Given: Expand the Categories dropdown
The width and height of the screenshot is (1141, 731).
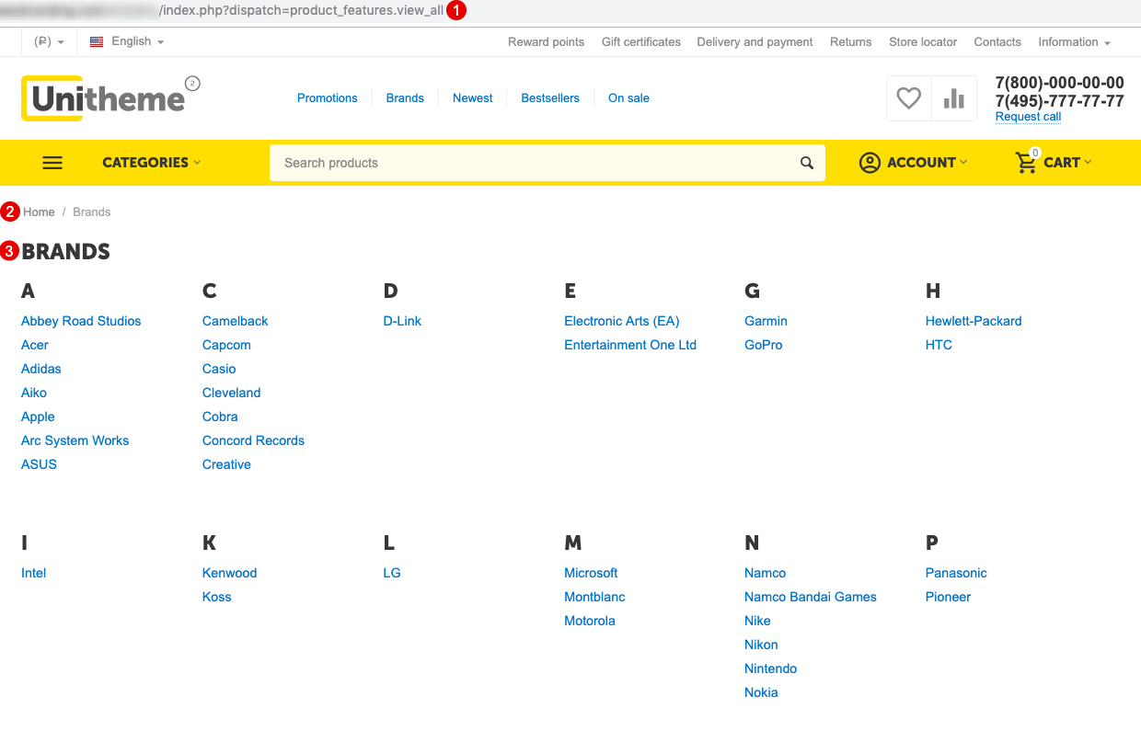Looking at the screenshot, I should (x=151, y=163).
